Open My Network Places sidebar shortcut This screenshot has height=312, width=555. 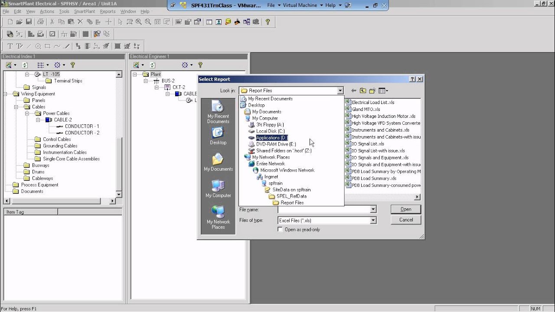pyautogui.click(x=218, y=218)
